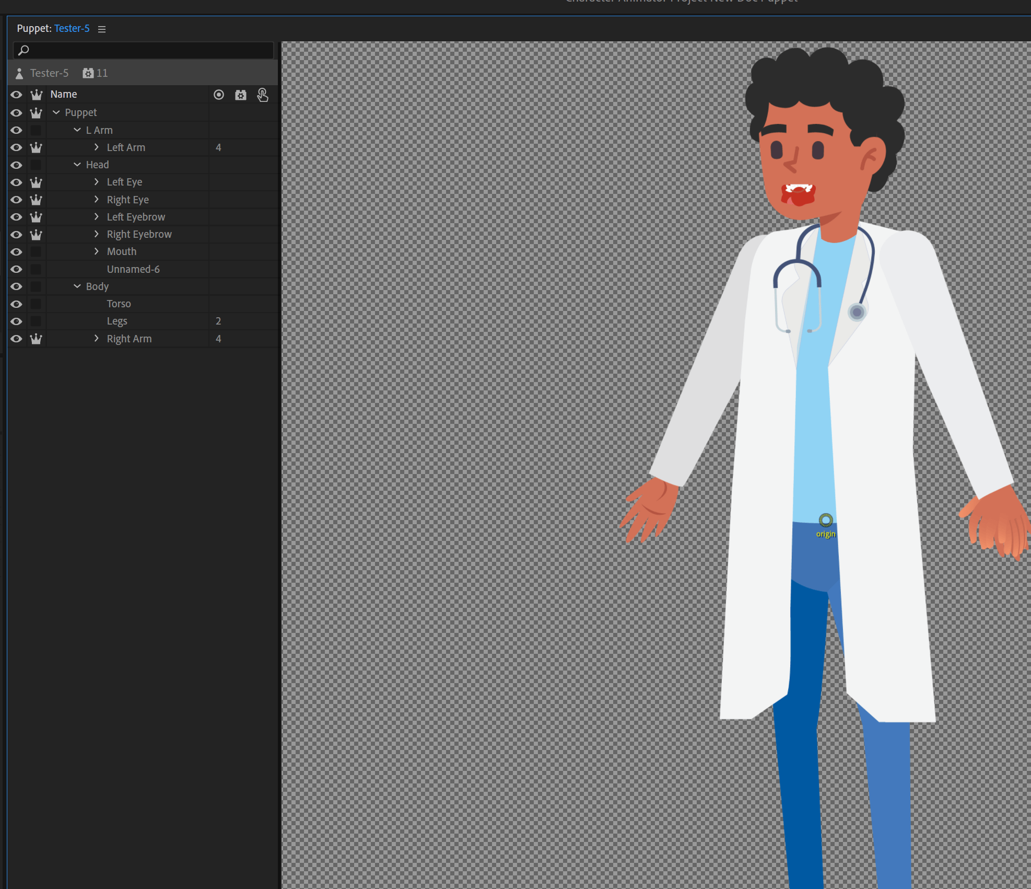This screenshot has width=1031, height=889.
Task: Collapse the Body group
Action: tap(77, 286)
